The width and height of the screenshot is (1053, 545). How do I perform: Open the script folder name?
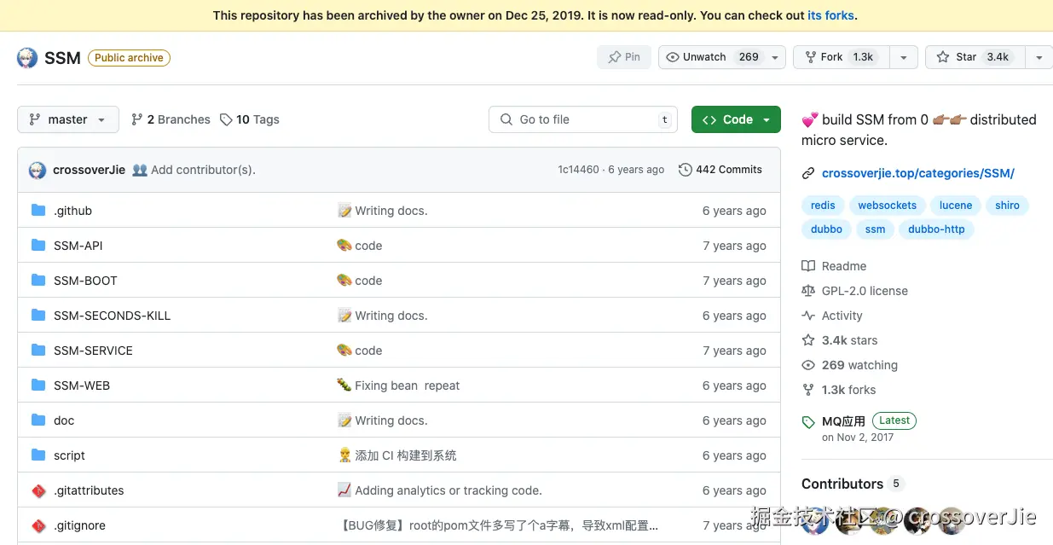coord(69,455)
